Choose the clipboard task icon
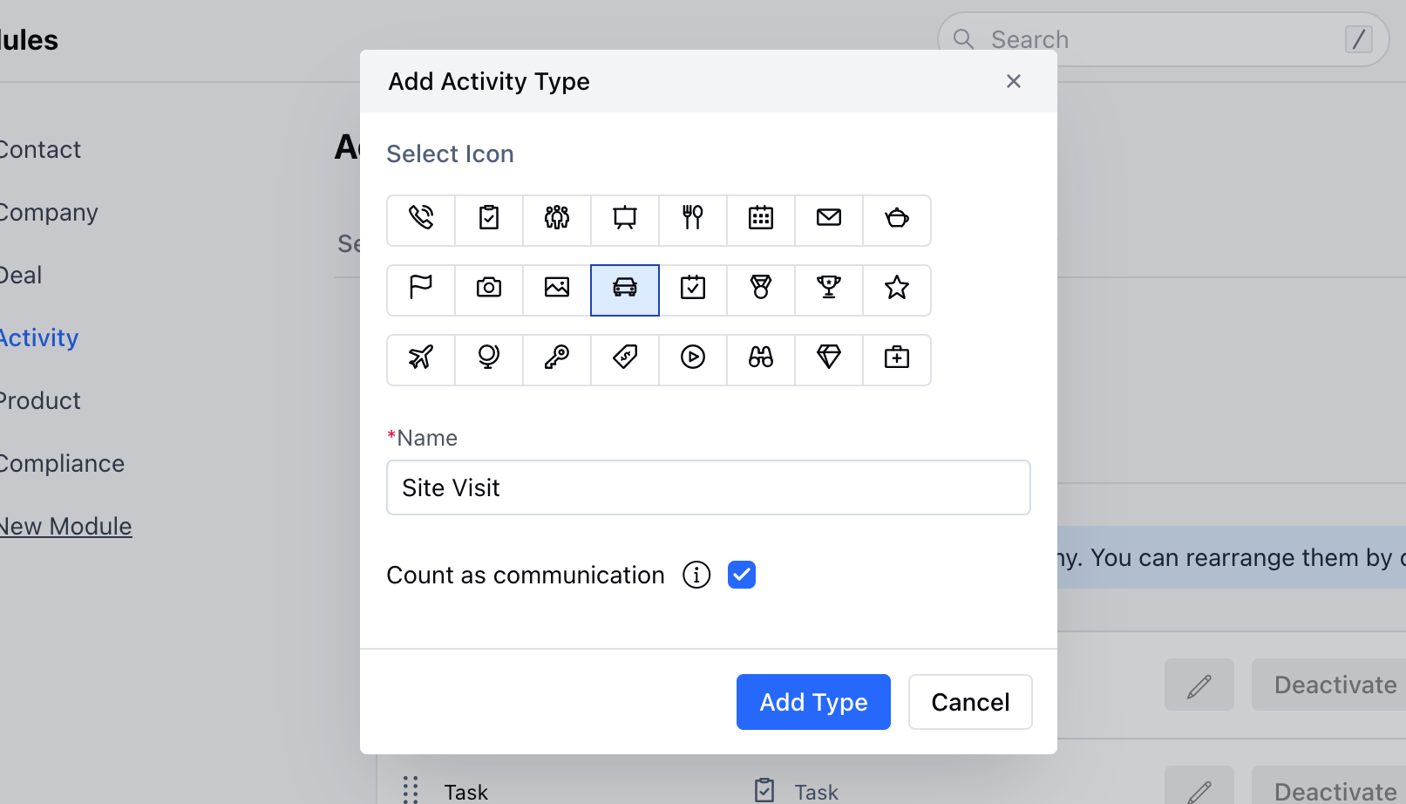 pos(489,218)
